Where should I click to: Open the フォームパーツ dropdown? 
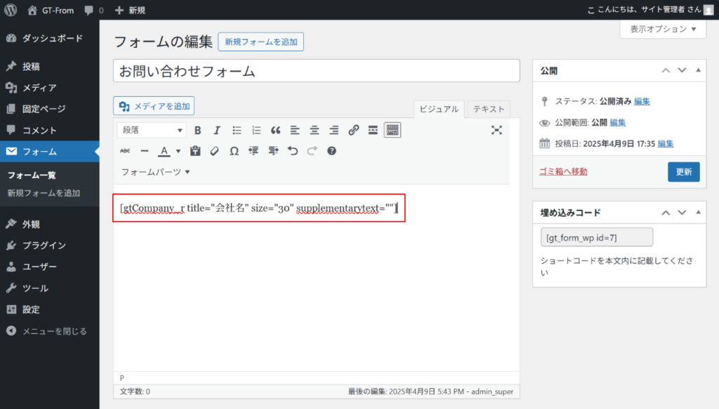coord(155,171)
